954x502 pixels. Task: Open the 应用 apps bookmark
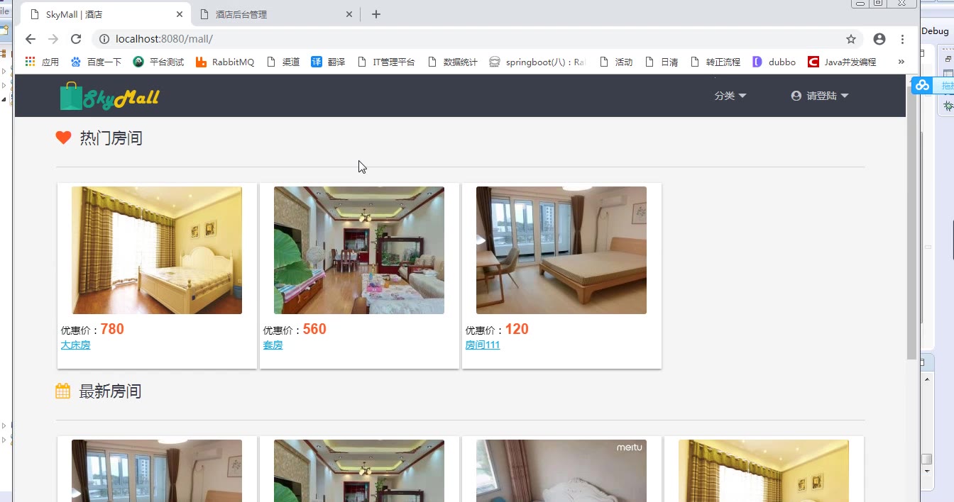42,62
